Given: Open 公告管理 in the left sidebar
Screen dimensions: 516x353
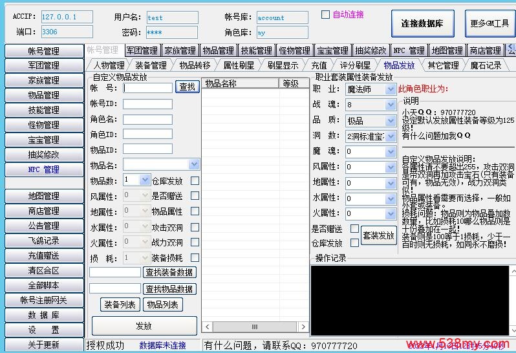Looking at the screenshot, I should click(44, 226).
